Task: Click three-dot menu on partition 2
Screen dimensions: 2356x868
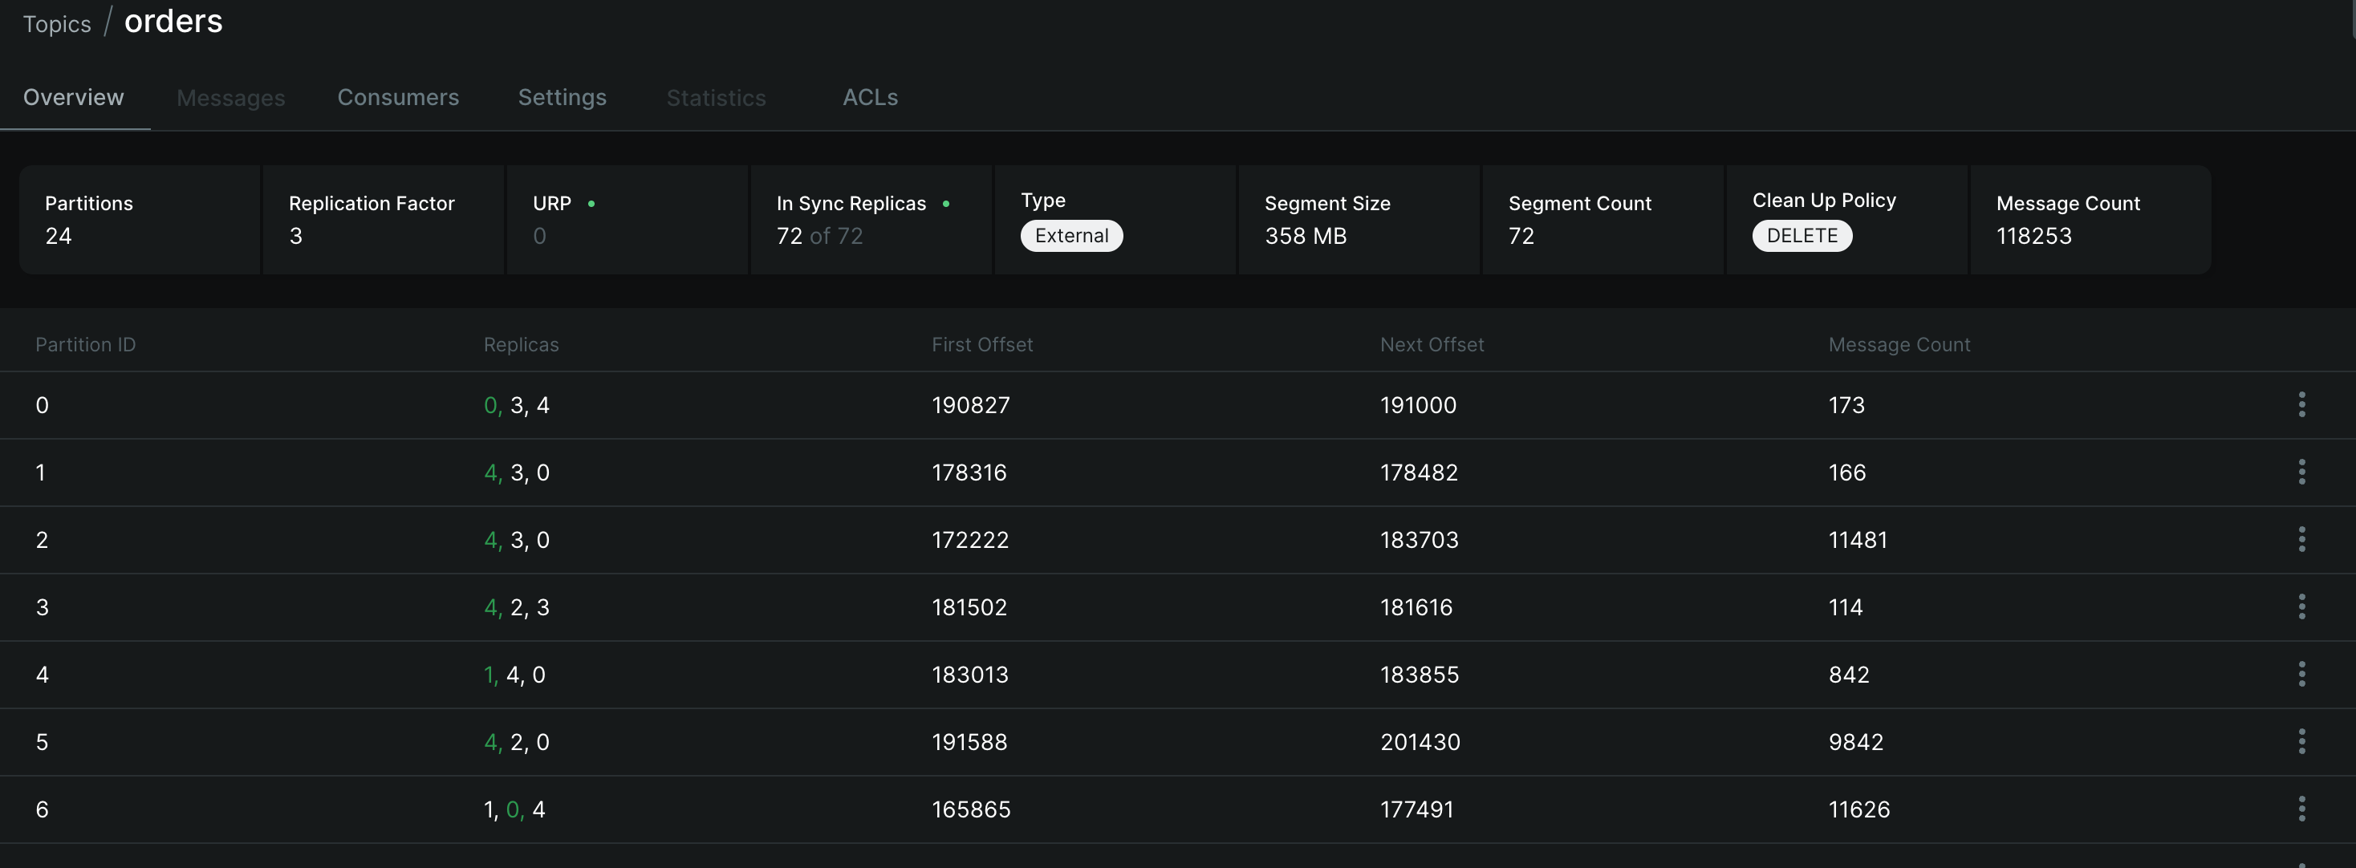Action: coord(2301,540)
